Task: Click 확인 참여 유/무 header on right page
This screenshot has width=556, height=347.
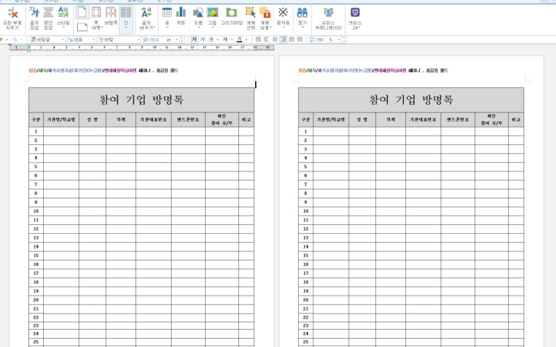Action: click(491, 119)
